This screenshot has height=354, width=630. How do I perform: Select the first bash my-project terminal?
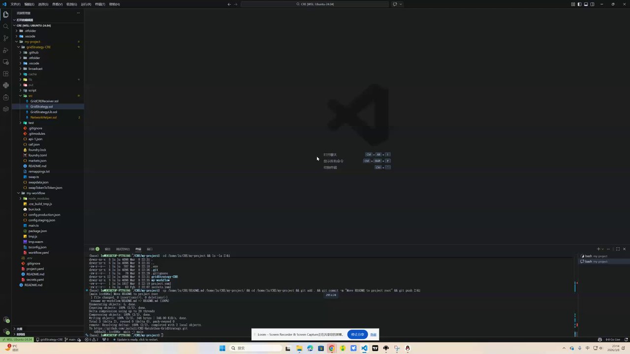click(603, 256)
